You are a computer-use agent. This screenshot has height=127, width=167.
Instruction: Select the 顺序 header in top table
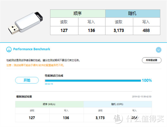[x=78, y=13]
